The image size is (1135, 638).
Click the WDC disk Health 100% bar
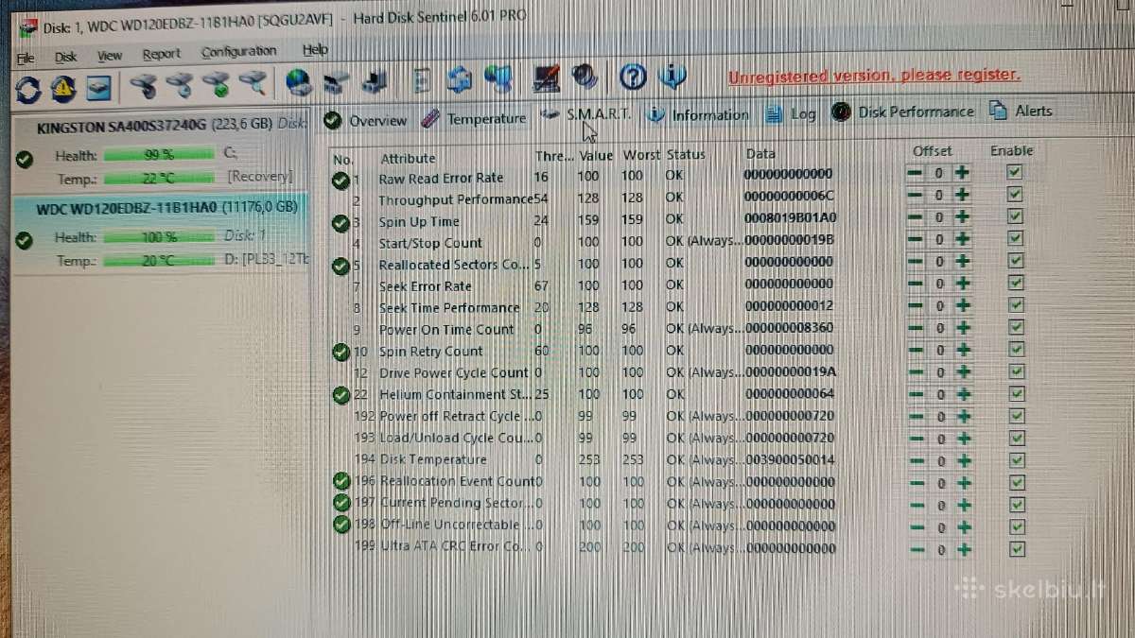click(159, 237)
